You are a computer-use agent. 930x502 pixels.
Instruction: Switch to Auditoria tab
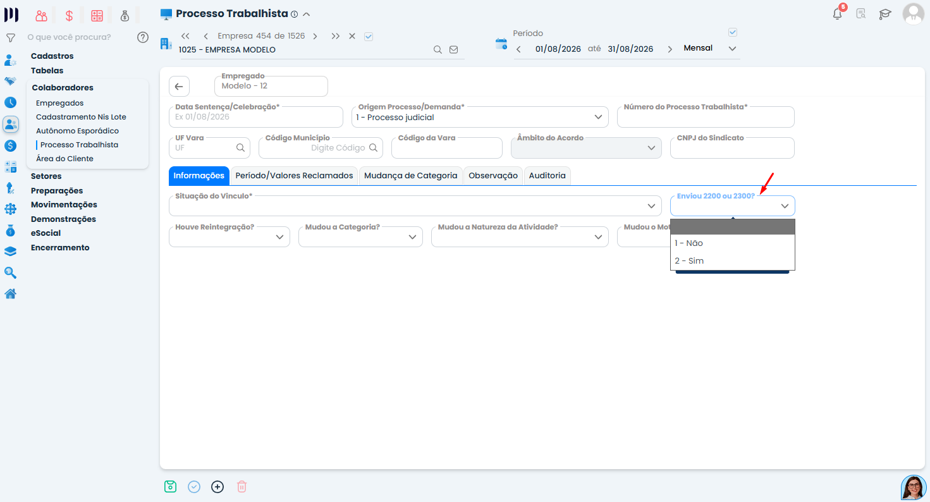(x=548, y=176)
